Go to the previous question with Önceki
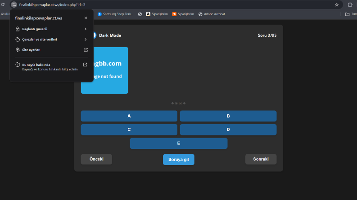The height and width of the screenshot is (200, 357). pyautogui.click(x=96, y=159)
